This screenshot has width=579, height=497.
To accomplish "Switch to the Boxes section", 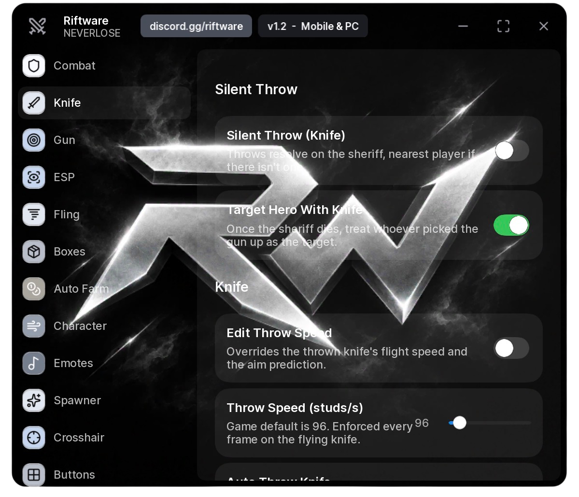I will coord(104,252).
